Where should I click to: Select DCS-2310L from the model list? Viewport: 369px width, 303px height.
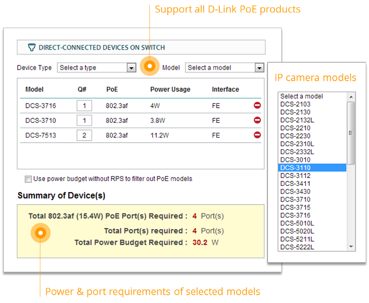pos(312,144)
